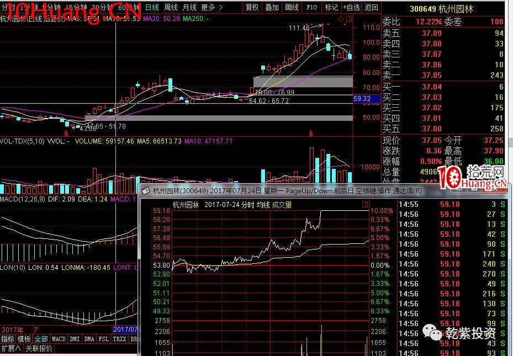
Task: Click the tick row with volume 171
Action: (452, 254)
